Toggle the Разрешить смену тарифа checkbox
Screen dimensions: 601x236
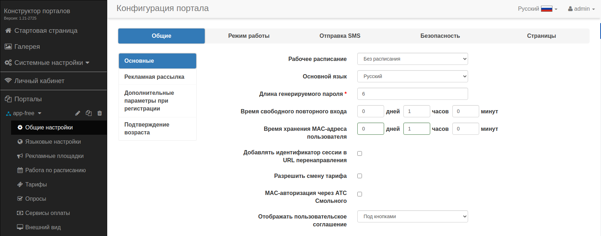[x=359, y=176]
